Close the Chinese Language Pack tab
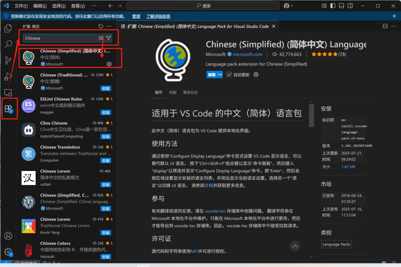The width and height of the screenshot is (401, 267). pyautogui.click(x=273, y=26)
